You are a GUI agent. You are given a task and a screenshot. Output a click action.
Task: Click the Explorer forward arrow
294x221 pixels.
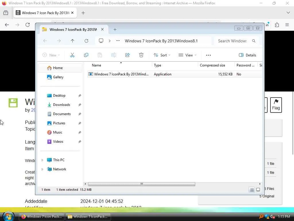59,41
